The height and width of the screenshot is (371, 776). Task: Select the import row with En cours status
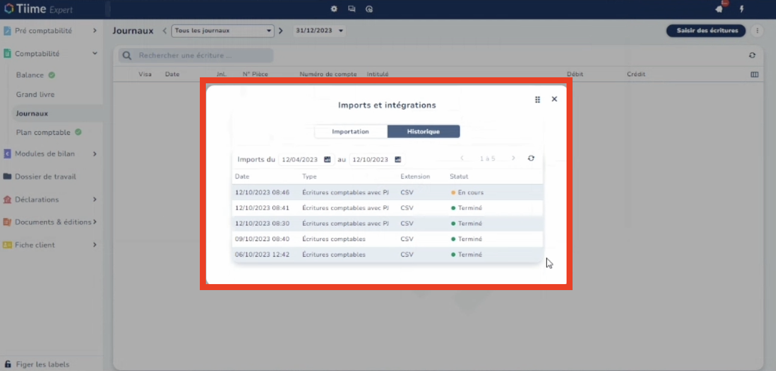388,192
